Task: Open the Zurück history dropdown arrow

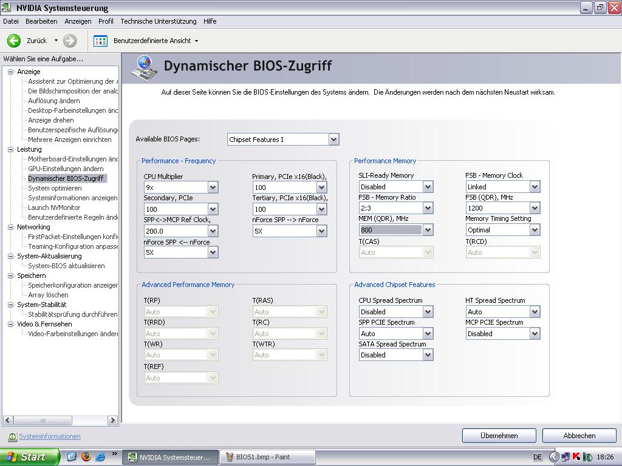Action: tap(56, 41)
